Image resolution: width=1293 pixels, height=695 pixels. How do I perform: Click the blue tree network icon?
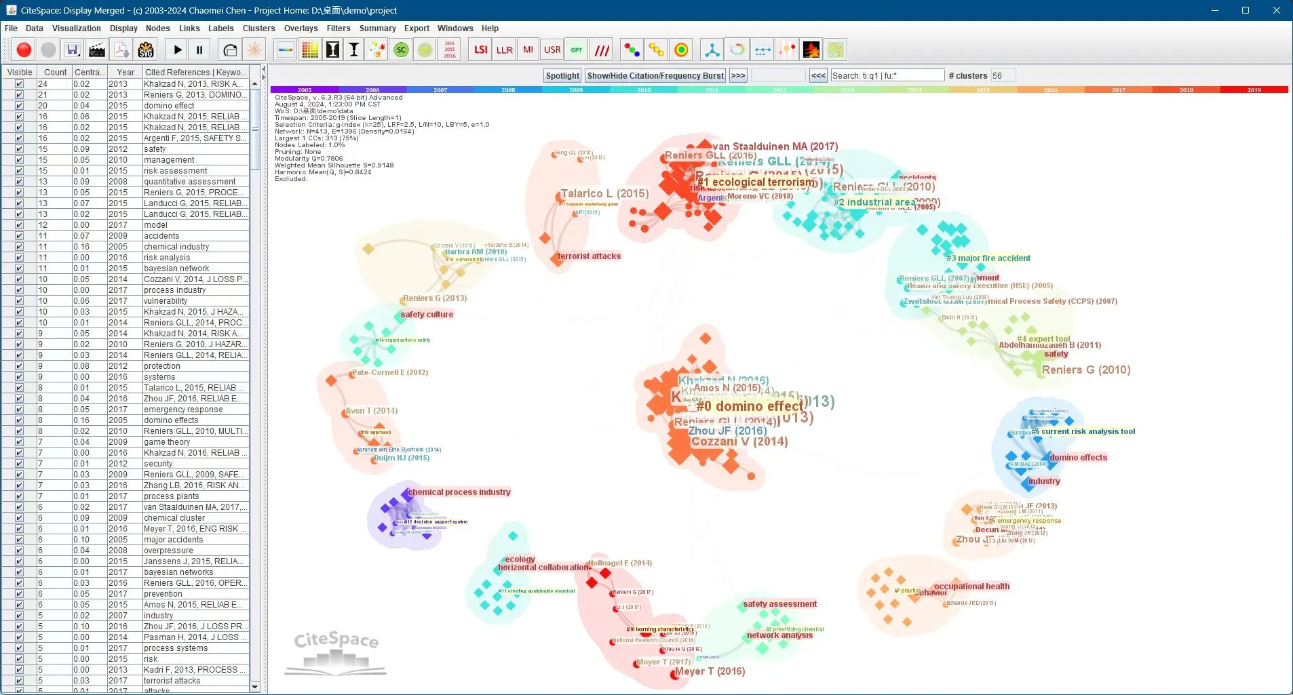click(712, 49)
